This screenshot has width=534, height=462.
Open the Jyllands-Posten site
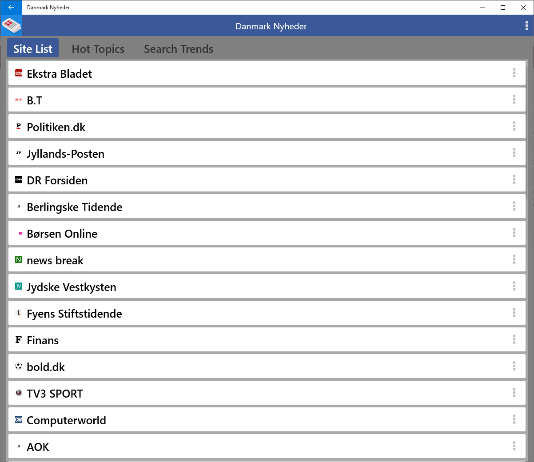click(267, 153)
